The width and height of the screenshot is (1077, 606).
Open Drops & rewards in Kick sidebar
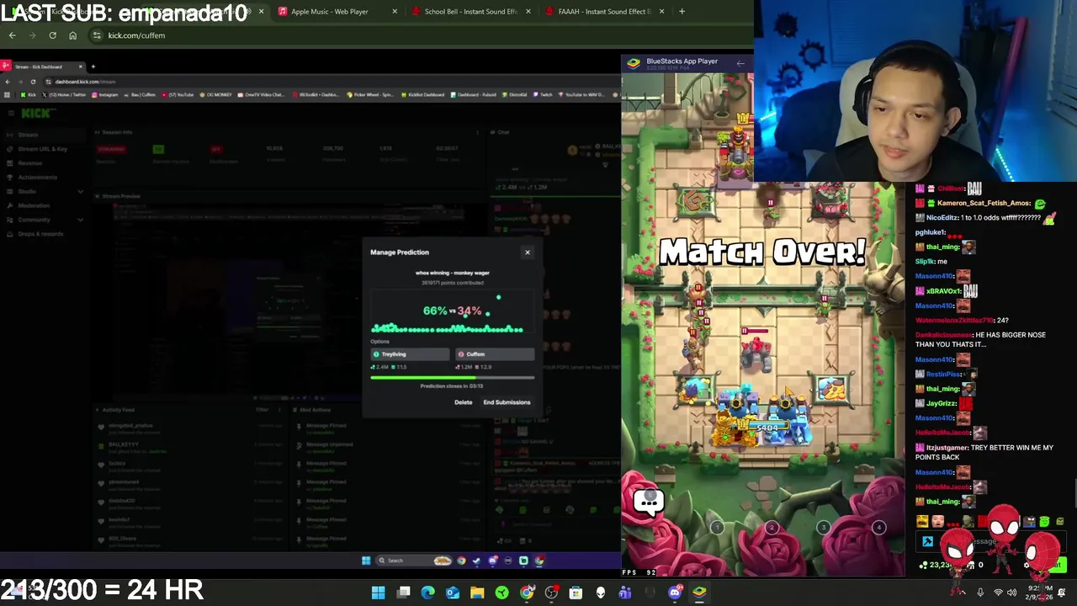pos(40,234)
